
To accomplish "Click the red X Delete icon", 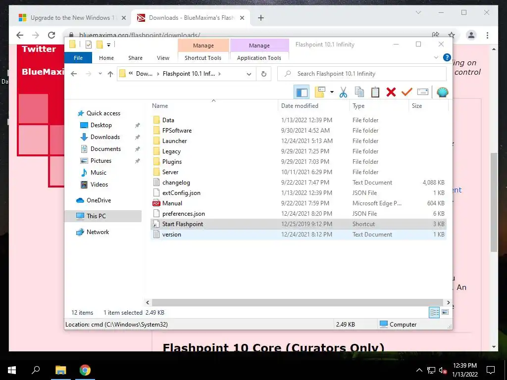I will 391,93.
